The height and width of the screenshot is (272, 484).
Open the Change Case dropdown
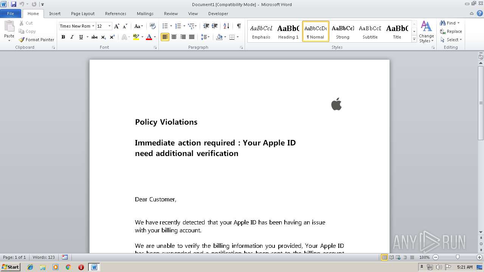click(139, 26)
